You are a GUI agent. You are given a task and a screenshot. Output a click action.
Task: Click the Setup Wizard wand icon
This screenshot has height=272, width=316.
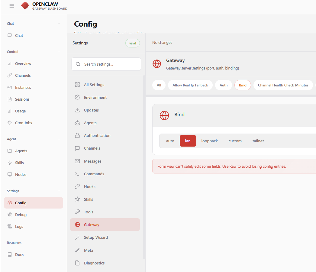tap(77, 238)
